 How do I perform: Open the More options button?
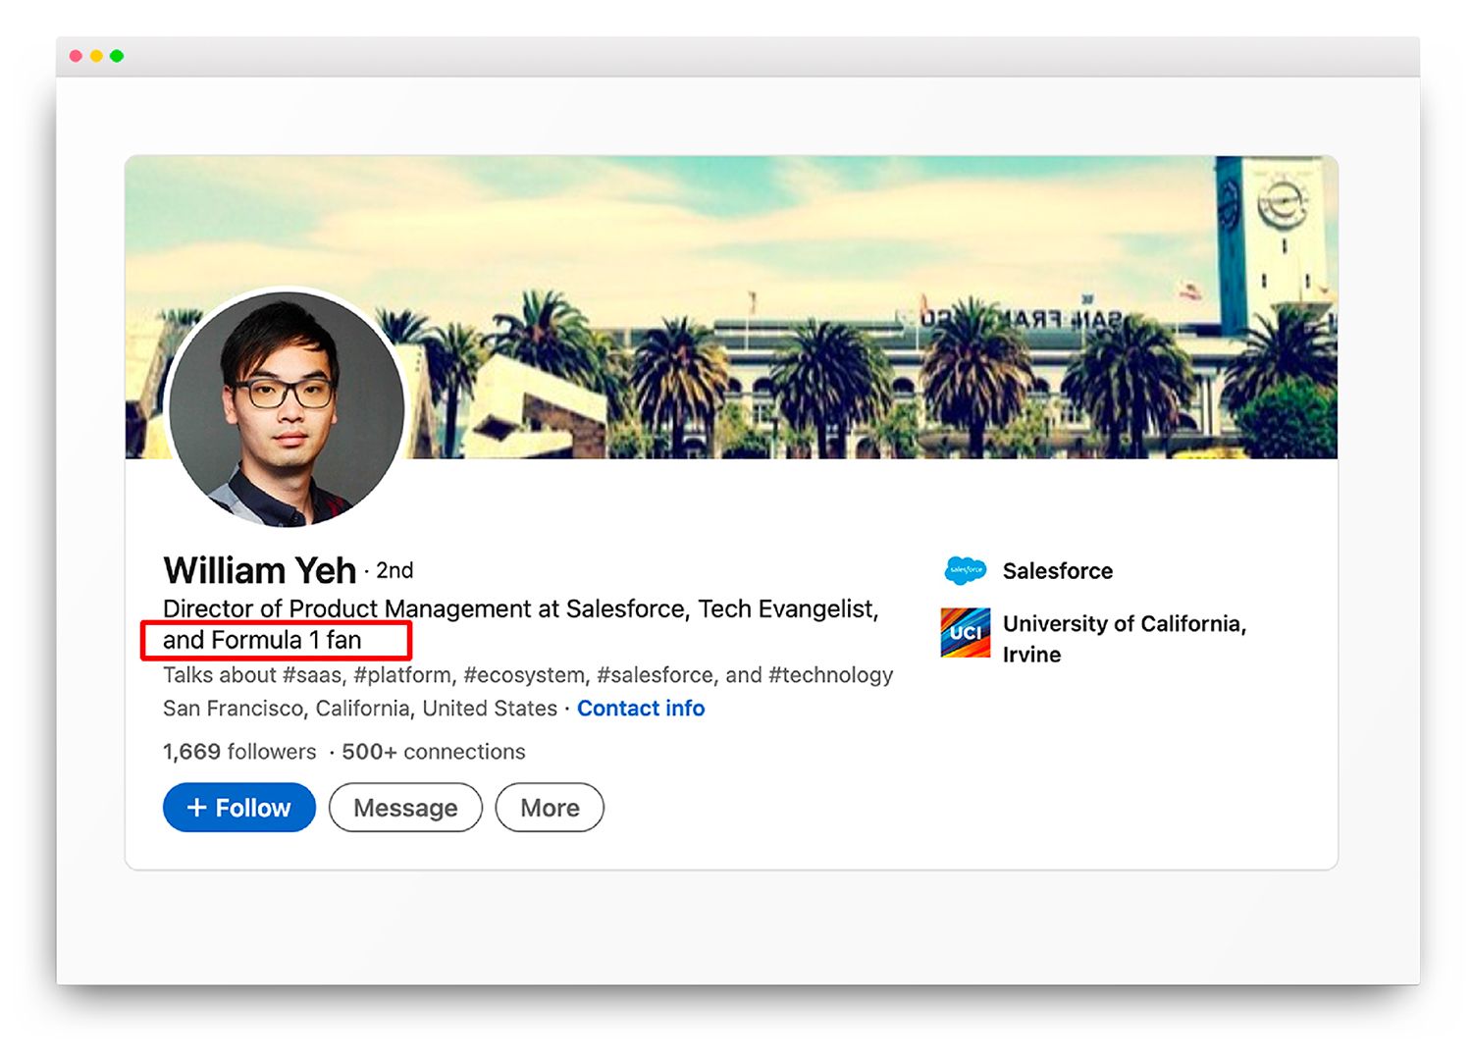550,807
